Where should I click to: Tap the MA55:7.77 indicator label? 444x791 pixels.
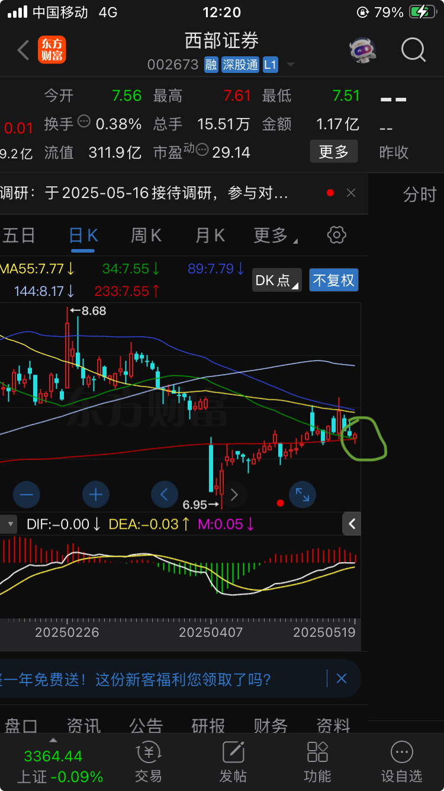coord(37,269)
